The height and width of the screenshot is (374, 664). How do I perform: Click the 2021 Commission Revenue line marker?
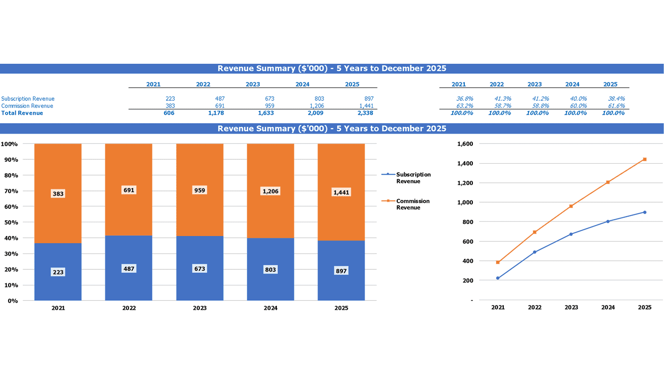[498, 262]
